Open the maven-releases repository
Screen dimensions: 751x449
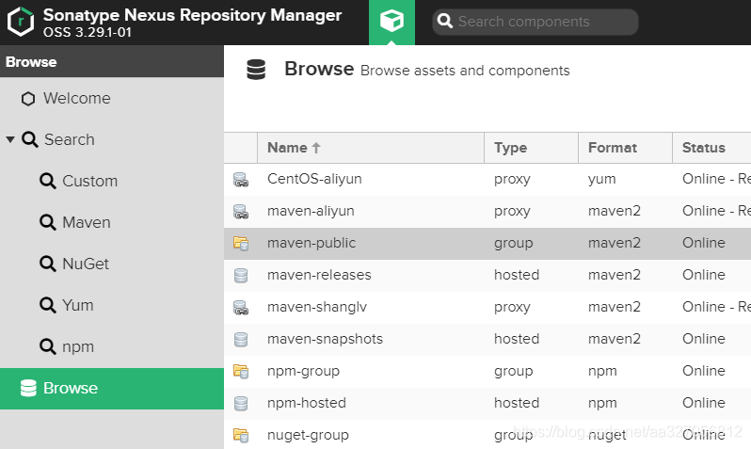tap(319, 275)
